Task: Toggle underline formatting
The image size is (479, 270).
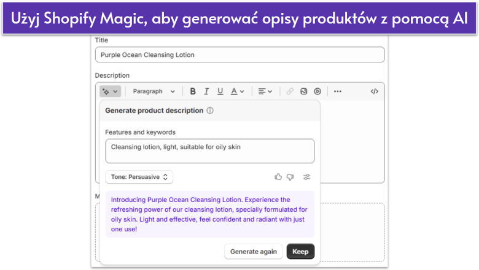Action: click(220, 91)
